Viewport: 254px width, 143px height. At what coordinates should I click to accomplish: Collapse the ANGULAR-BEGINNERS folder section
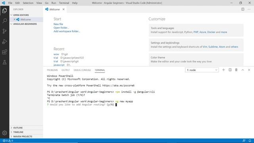click(x=26, y=24)
